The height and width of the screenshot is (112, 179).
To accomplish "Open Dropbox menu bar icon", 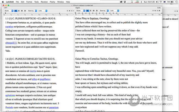I will pyautogui.click(x=125, y=2).
